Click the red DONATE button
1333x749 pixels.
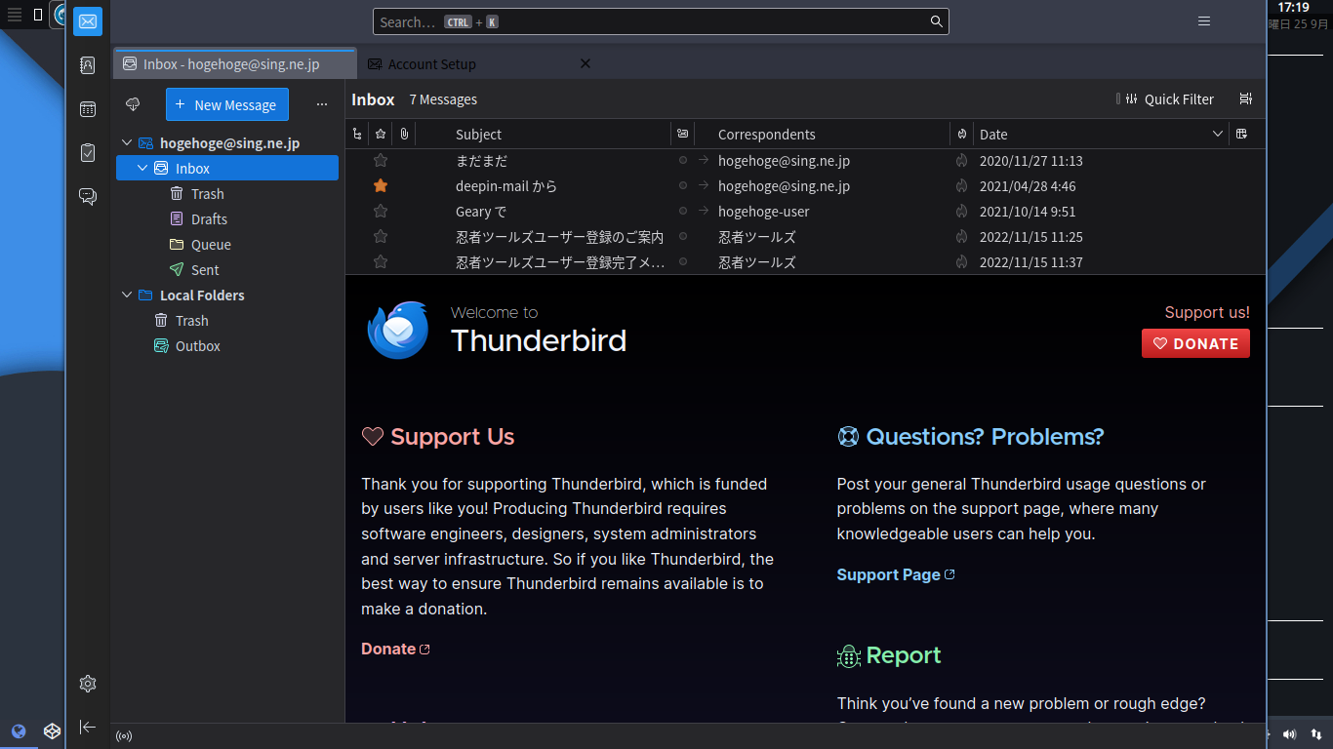click(1195, 343)
